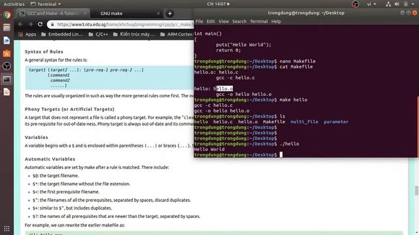Open the Apps bookmarks shortcut

click(x=27, y=34)
